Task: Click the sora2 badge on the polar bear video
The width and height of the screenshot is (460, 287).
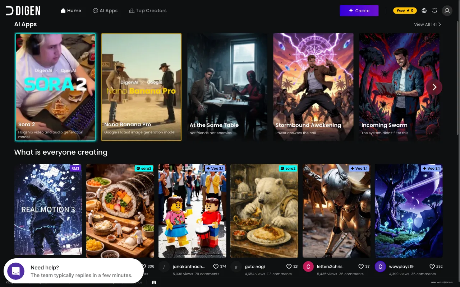Action: tap(288, 168)
